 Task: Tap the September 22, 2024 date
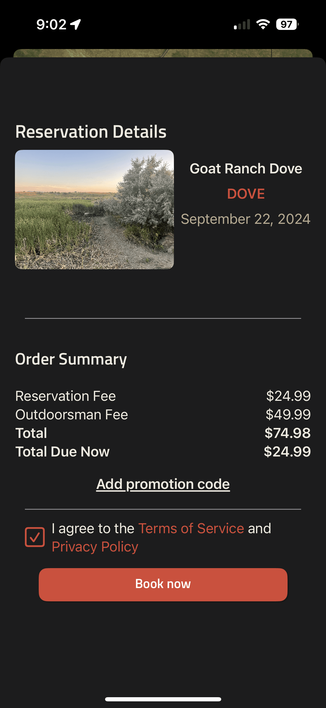pyautogui.click(x=246, y=219)
